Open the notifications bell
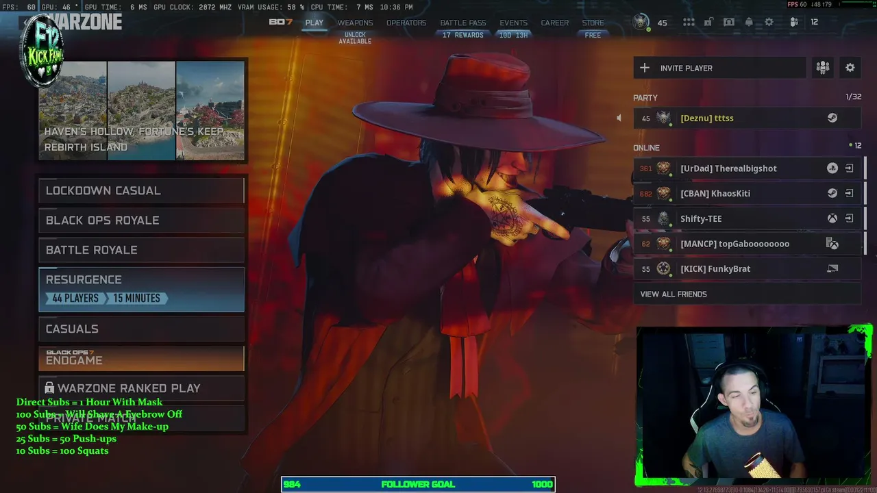 coord(749,23)
